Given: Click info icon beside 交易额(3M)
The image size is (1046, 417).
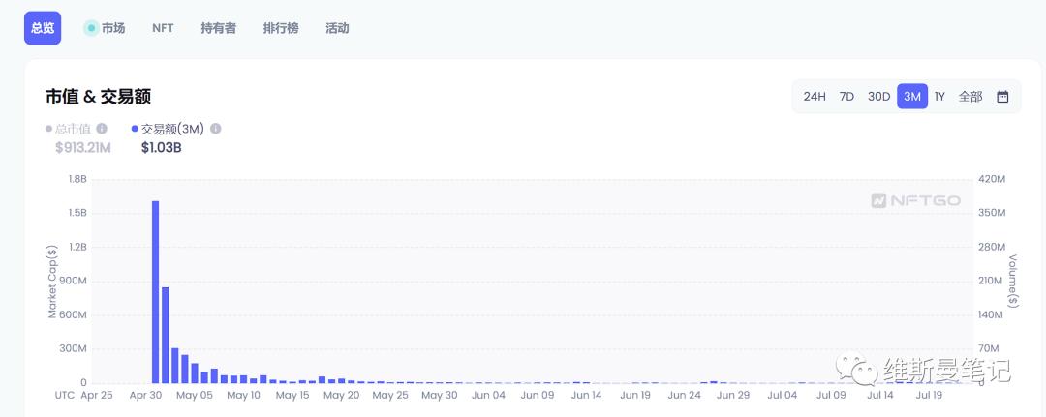Looking at the screenshot, I should click(x=215, y=129).
